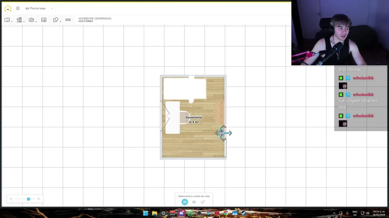
Task: Click the zoom in magnifier icon
Action: coord(38,199)
